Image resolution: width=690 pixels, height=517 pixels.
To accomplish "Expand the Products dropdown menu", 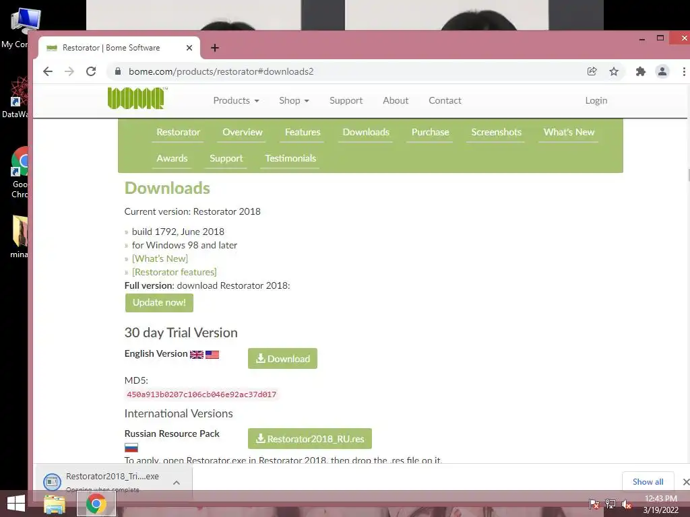I will [236, 101].
